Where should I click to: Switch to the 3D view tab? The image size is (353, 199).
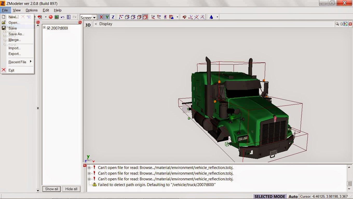click(x=88, y=24)
